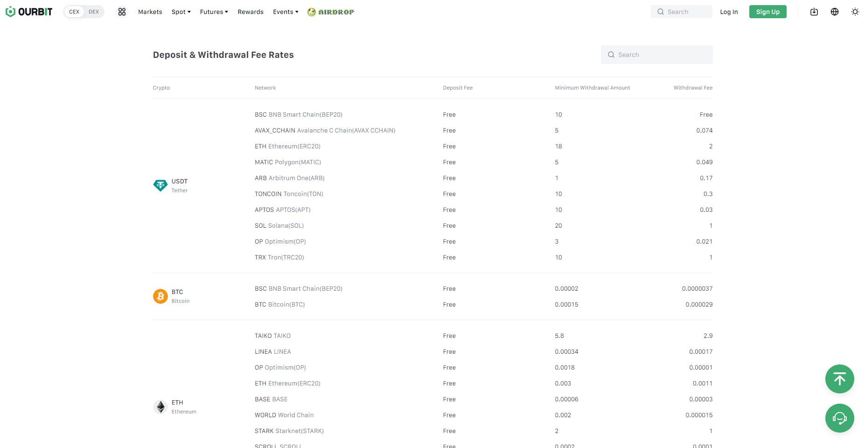The height and width of the screenshot is (448, 865).
Task: Select USDT row AVAX_CCHAIN Avalanche C Chain
Action: 325,130
